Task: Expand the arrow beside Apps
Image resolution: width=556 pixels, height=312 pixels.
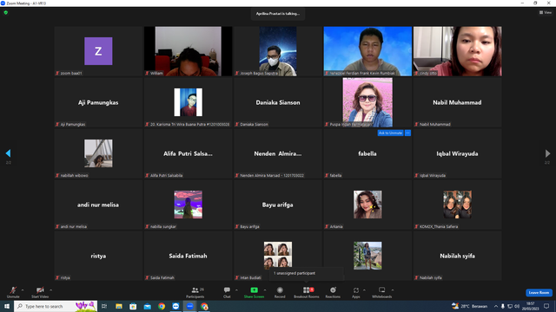Action: (x=364, y=290)
